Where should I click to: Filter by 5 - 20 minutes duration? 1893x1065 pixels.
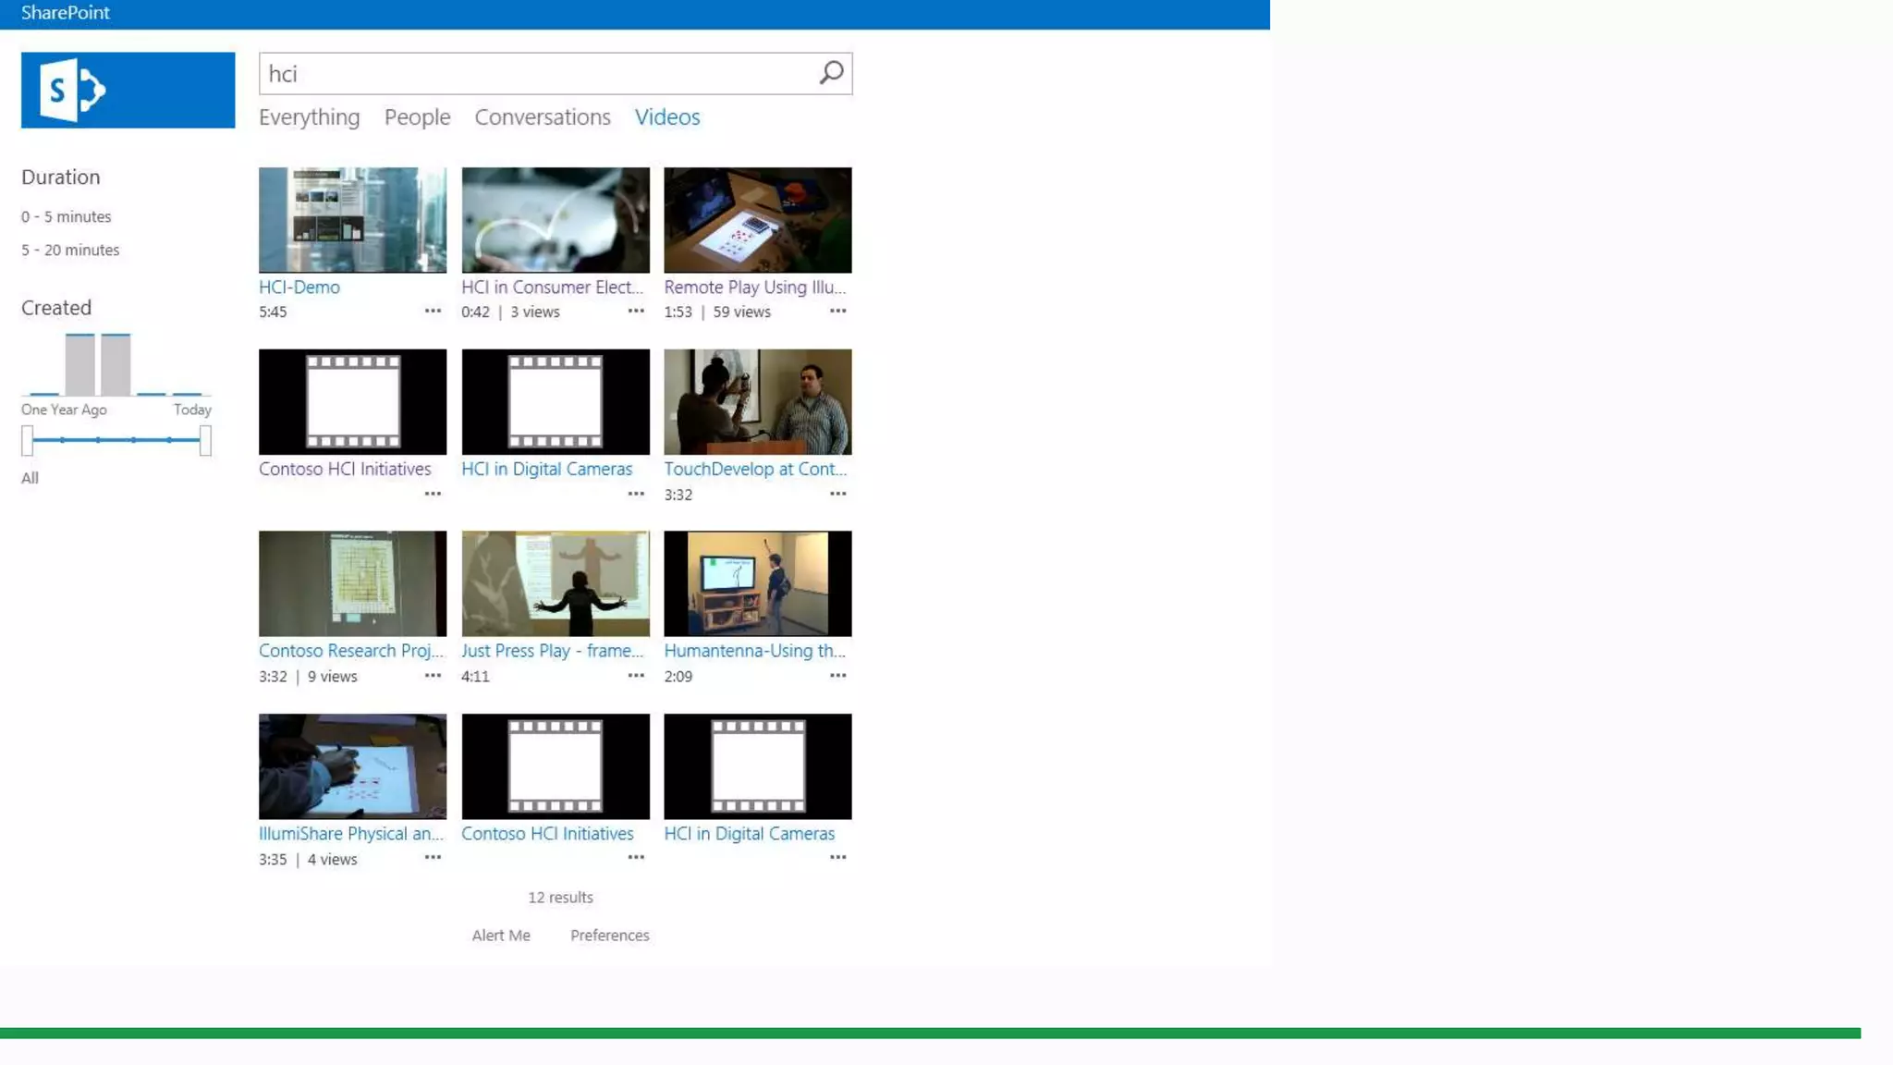70,250
